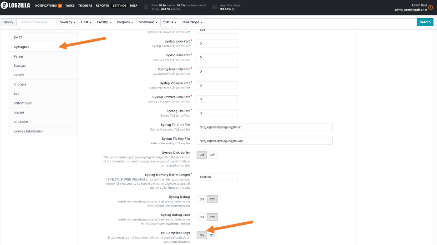Viewport: 437px width, 245px height.
Task: Set Syslog Debug Json to Off
Action: coord(212,217)
